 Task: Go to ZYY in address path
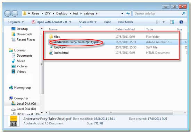click(x=48, y=13)
